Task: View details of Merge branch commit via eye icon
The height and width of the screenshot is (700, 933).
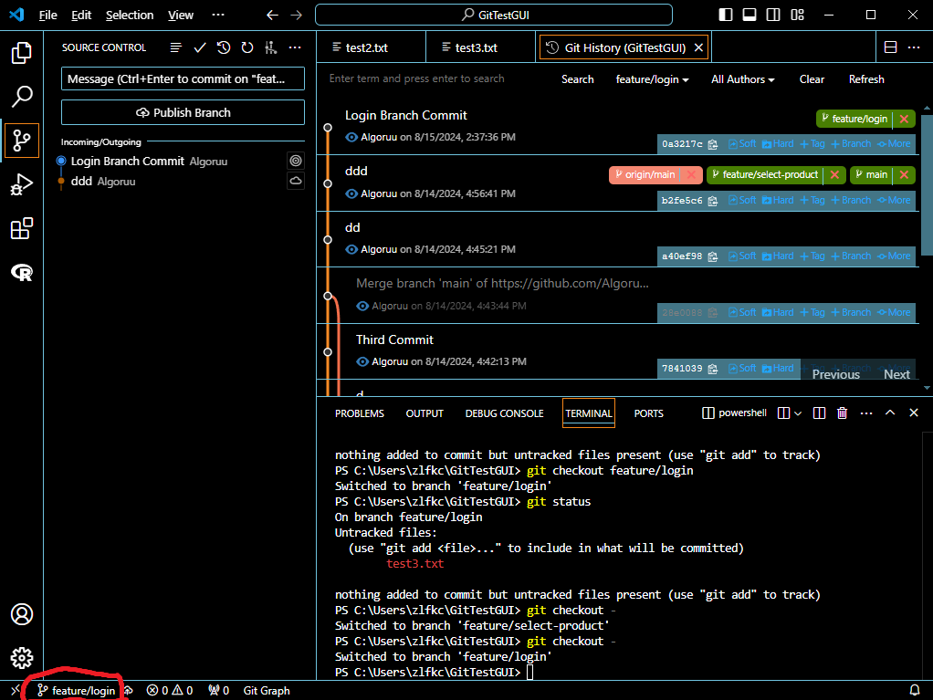Action: pyautogui.click(x=362, y=306)
